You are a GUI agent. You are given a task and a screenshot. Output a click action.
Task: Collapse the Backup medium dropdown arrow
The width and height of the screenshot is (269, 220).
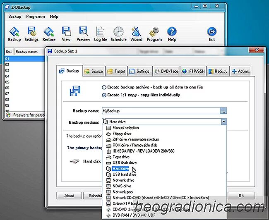click(223, 122)
